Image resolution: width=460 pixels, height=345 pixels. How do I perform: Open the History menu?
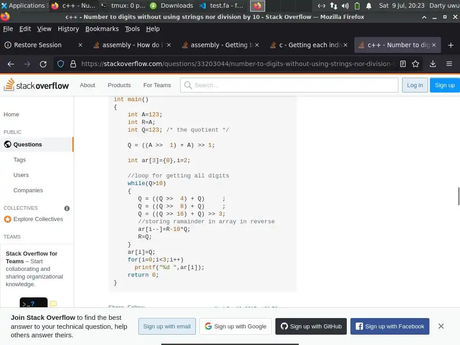point(68,29)
